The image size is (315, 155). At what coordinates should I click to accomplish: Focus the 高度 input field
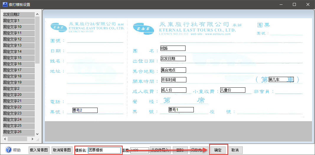point(140,150)
